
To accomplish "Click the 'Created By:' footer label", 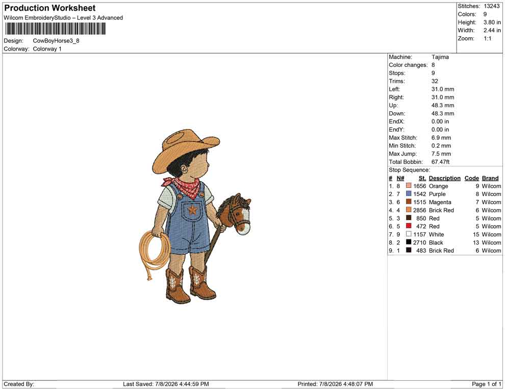I will coord(19,384).
